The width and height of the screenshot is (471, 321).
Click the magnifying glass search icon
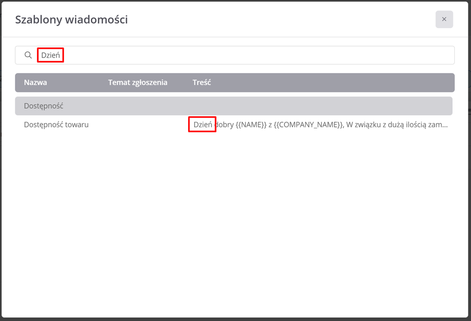(x=28, y=55)
